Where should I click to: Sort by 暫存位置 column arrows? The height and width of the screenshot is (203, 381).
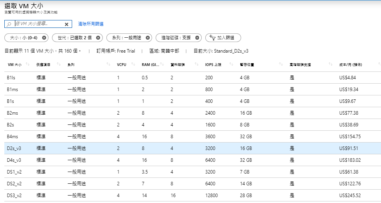click(x=281, y=64)
